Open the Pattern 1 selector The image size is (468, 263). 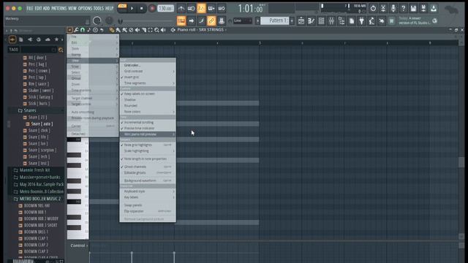(275, 20)
